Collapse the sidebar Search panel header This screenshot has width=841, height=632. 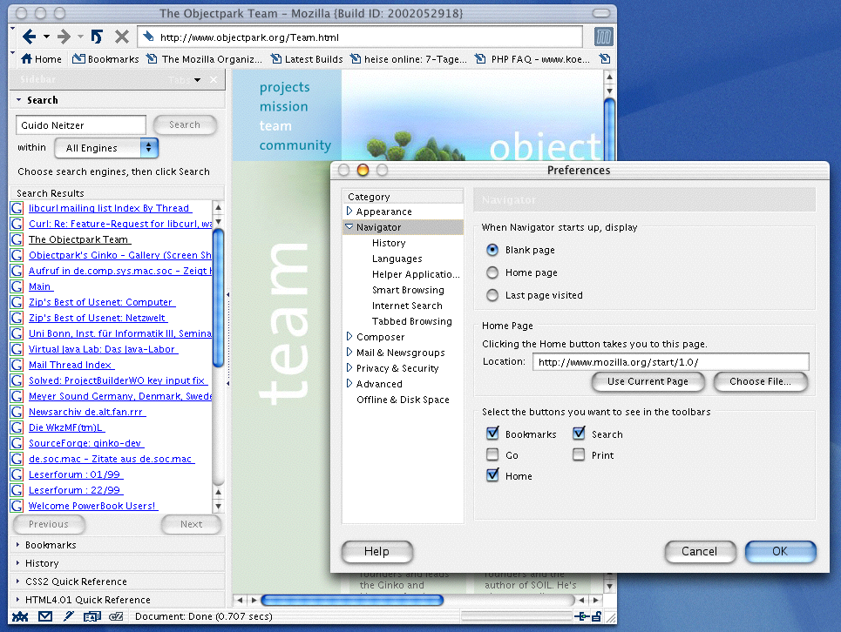pyautogui.click(x=118, y=100)
